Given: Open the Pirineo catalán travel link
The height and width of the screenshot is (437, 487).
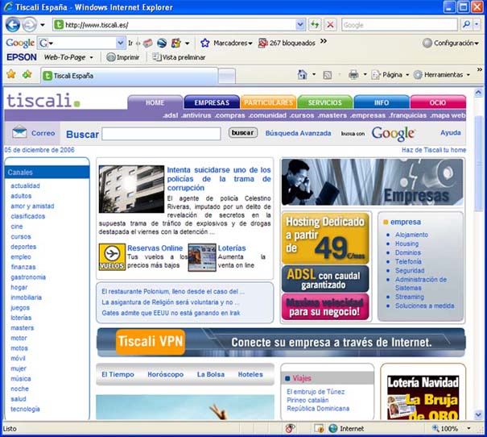Looking at the screenshot, I should (307, 400).
